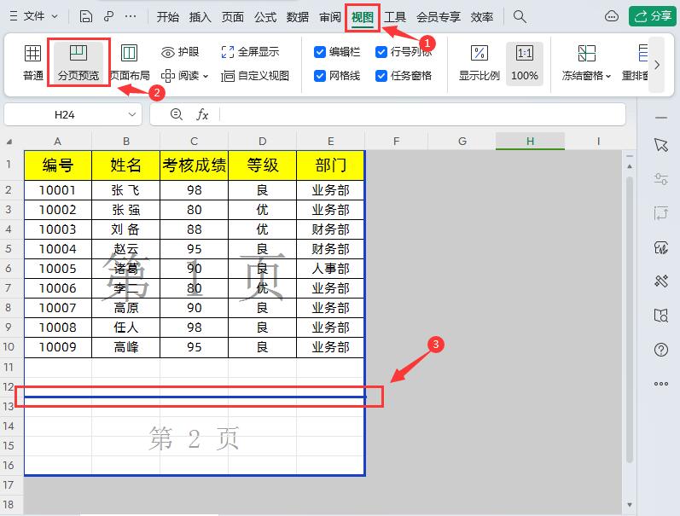Toggle the Task Pane (任务窗格) checkbox
This screenshot has width=680, height=516.
pos(381,76)
